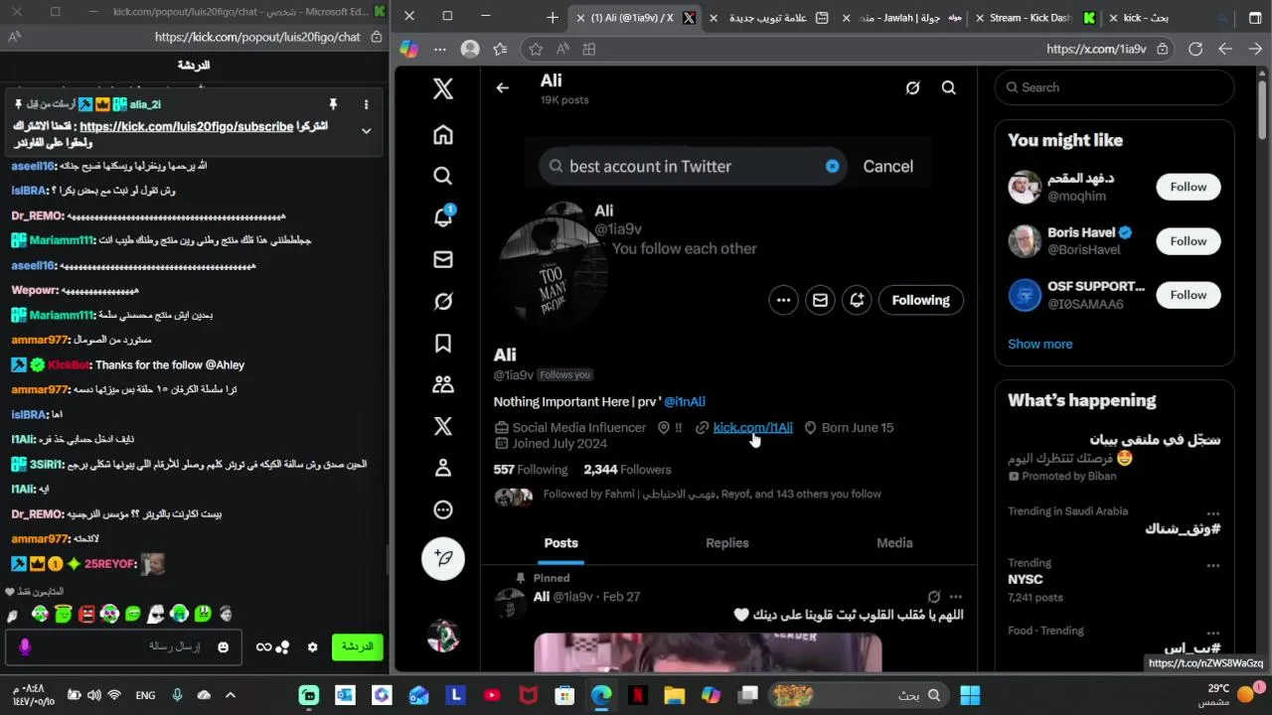1272x715 pixels.
Task: Open @i1nAli mention link
Action: coord(684,401)
